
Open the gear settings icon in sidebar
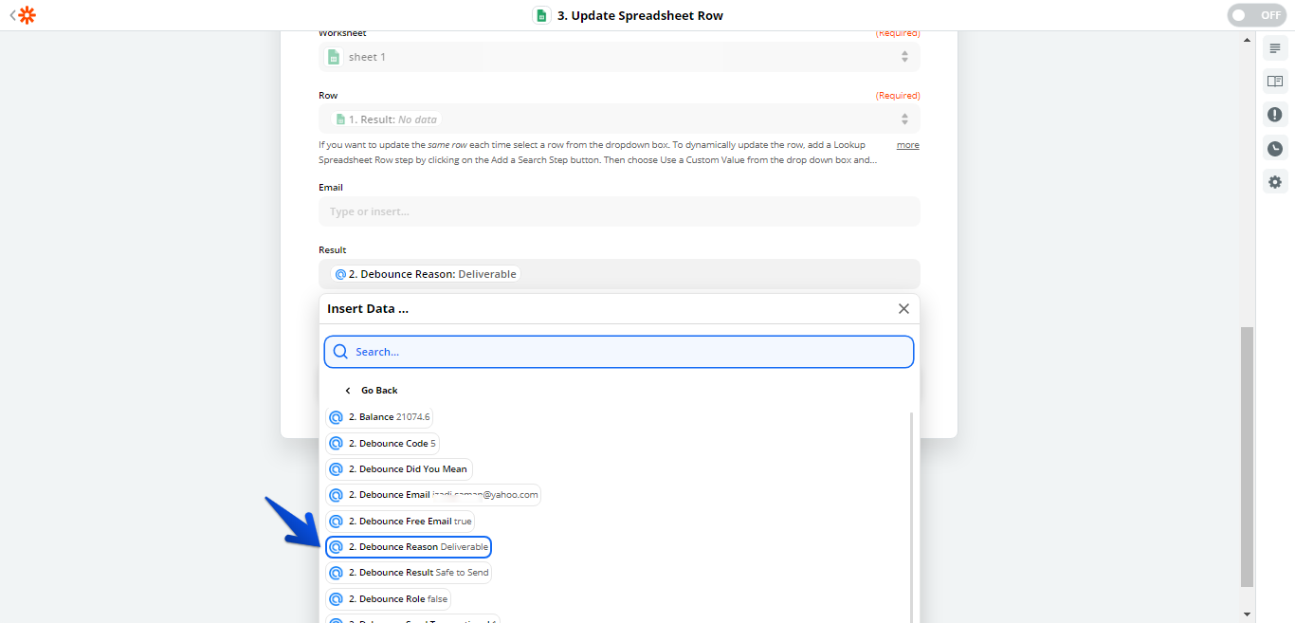1275,182
